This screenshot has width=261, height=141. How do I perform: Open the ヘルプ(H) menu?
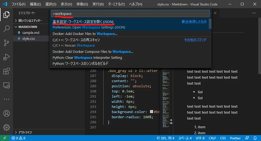click(x=136, y=4)
